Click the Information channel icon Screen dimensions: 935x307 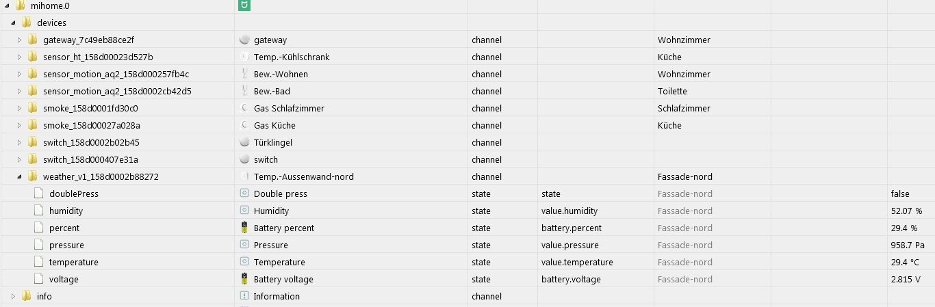click(244, 296)
